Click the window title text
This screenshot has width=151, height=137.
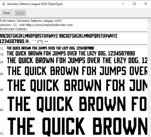coord(35,4)
